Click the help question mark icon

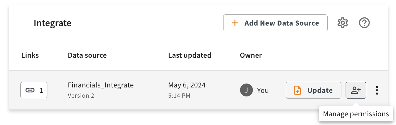coord(364,23)
